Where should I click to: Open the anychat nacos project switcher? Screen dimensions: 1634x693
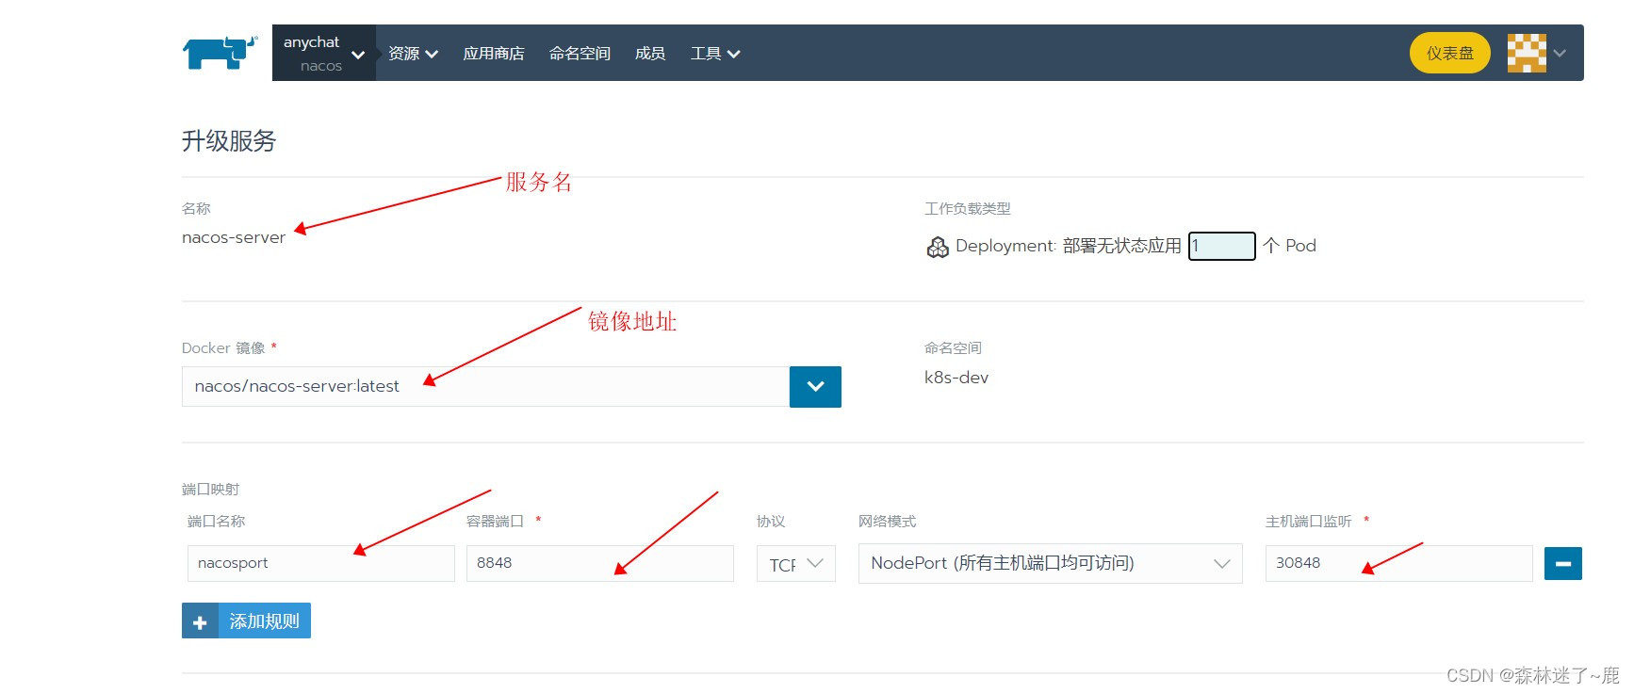point(324,54)
